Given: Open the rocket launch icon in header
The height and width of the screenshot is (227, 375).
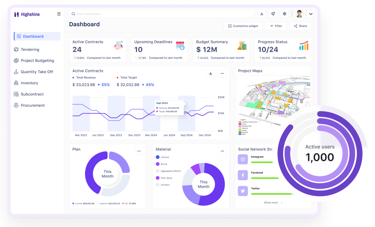Looking at the screenshot, I should tap(273, 14).
